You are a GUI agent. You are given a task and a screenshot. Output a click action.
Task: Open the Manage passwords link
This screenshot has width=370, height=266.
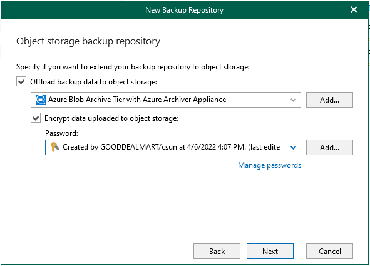click(269, 165)
